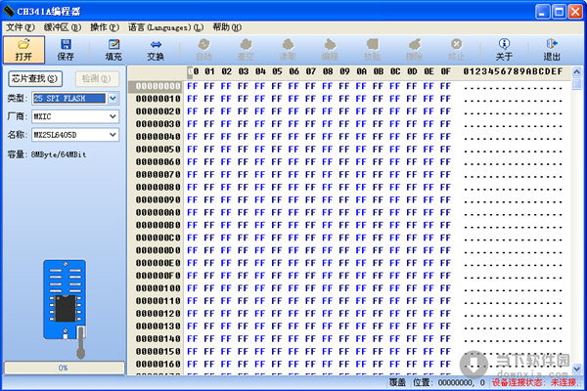Click the 设备连接状态 未连接 status text
Image resolution: width=587 pixels, height=391 pixels.
pyautogui.click(x=534, y=382)
